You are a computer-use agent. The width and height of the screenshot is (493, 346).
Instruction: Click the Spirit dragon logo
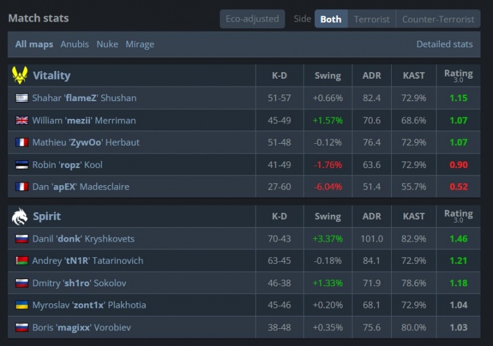pos(20,216)
